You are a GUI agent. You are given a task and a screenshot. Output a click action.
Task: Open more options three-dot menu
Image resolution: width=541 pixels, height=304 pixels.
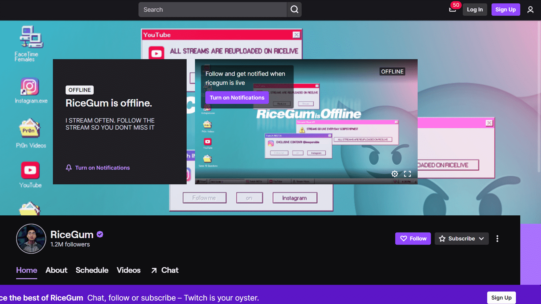tap(497, 239)
